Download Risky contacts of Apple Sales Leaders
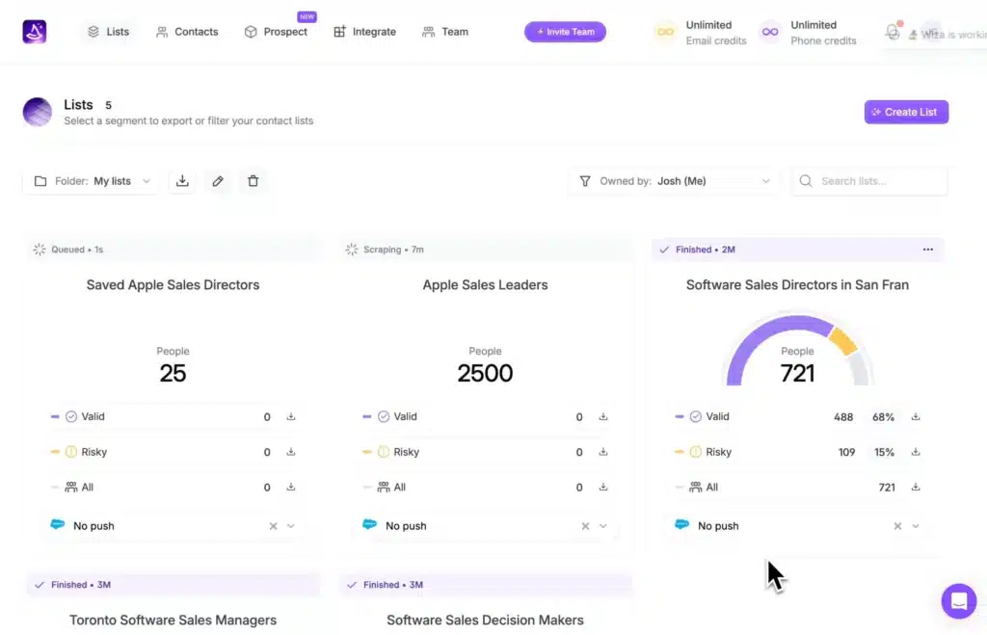 pos(603,452)
